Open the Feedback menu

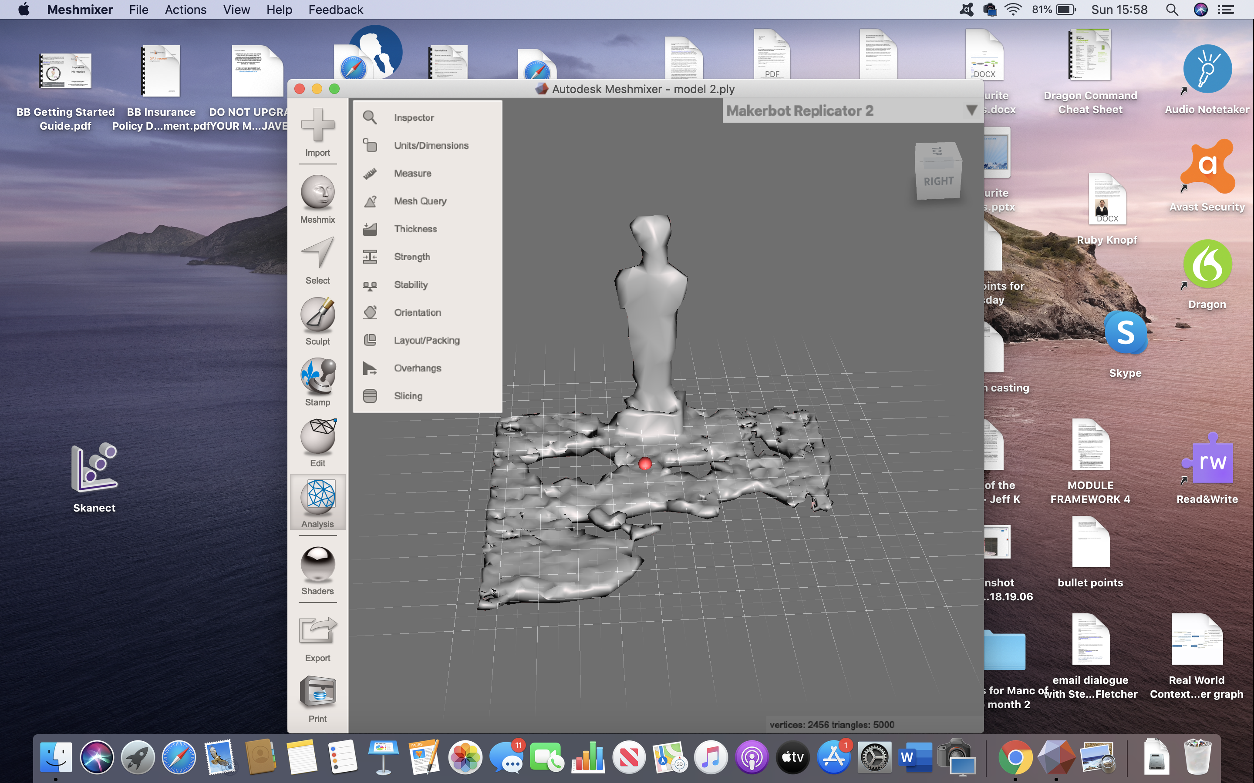335,10
